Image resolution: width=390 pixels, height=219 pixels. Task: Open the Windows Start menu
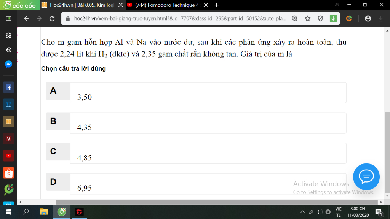[8, 212]
